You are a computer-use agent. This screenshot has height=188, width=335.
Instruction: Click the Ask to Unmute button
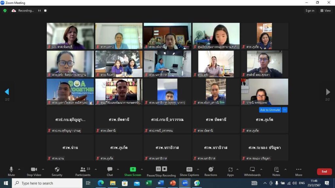(270, 110)
